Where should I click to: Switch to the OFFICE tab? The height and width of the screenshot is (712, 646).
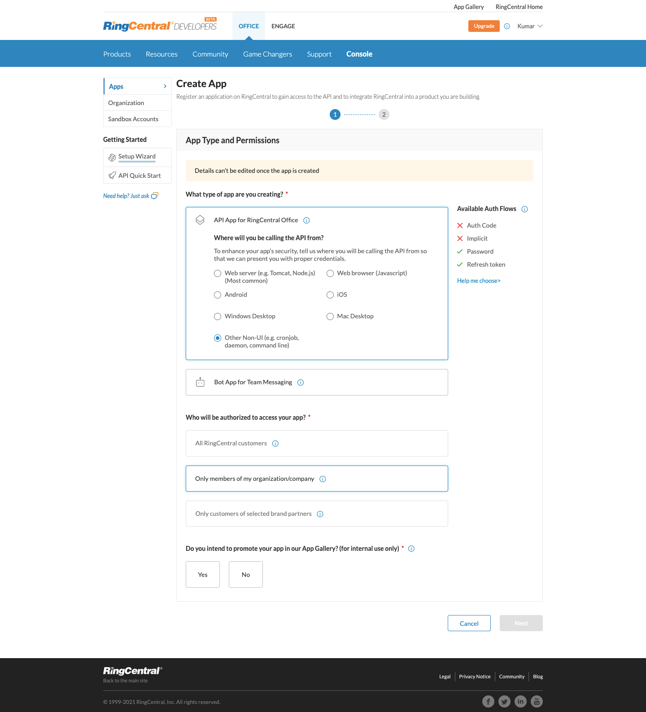(249, 26)
